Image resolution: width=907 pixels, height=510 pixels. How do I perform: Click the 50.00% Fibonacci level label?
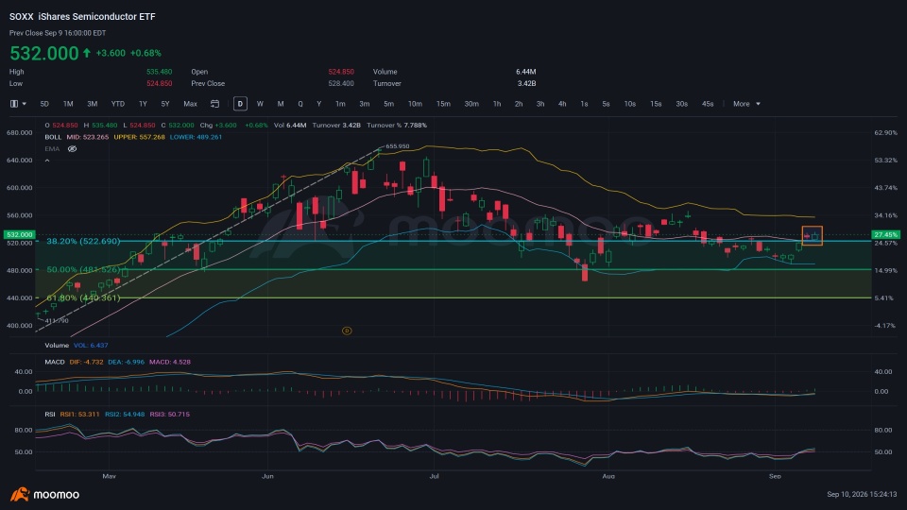[x=83, y=269]
